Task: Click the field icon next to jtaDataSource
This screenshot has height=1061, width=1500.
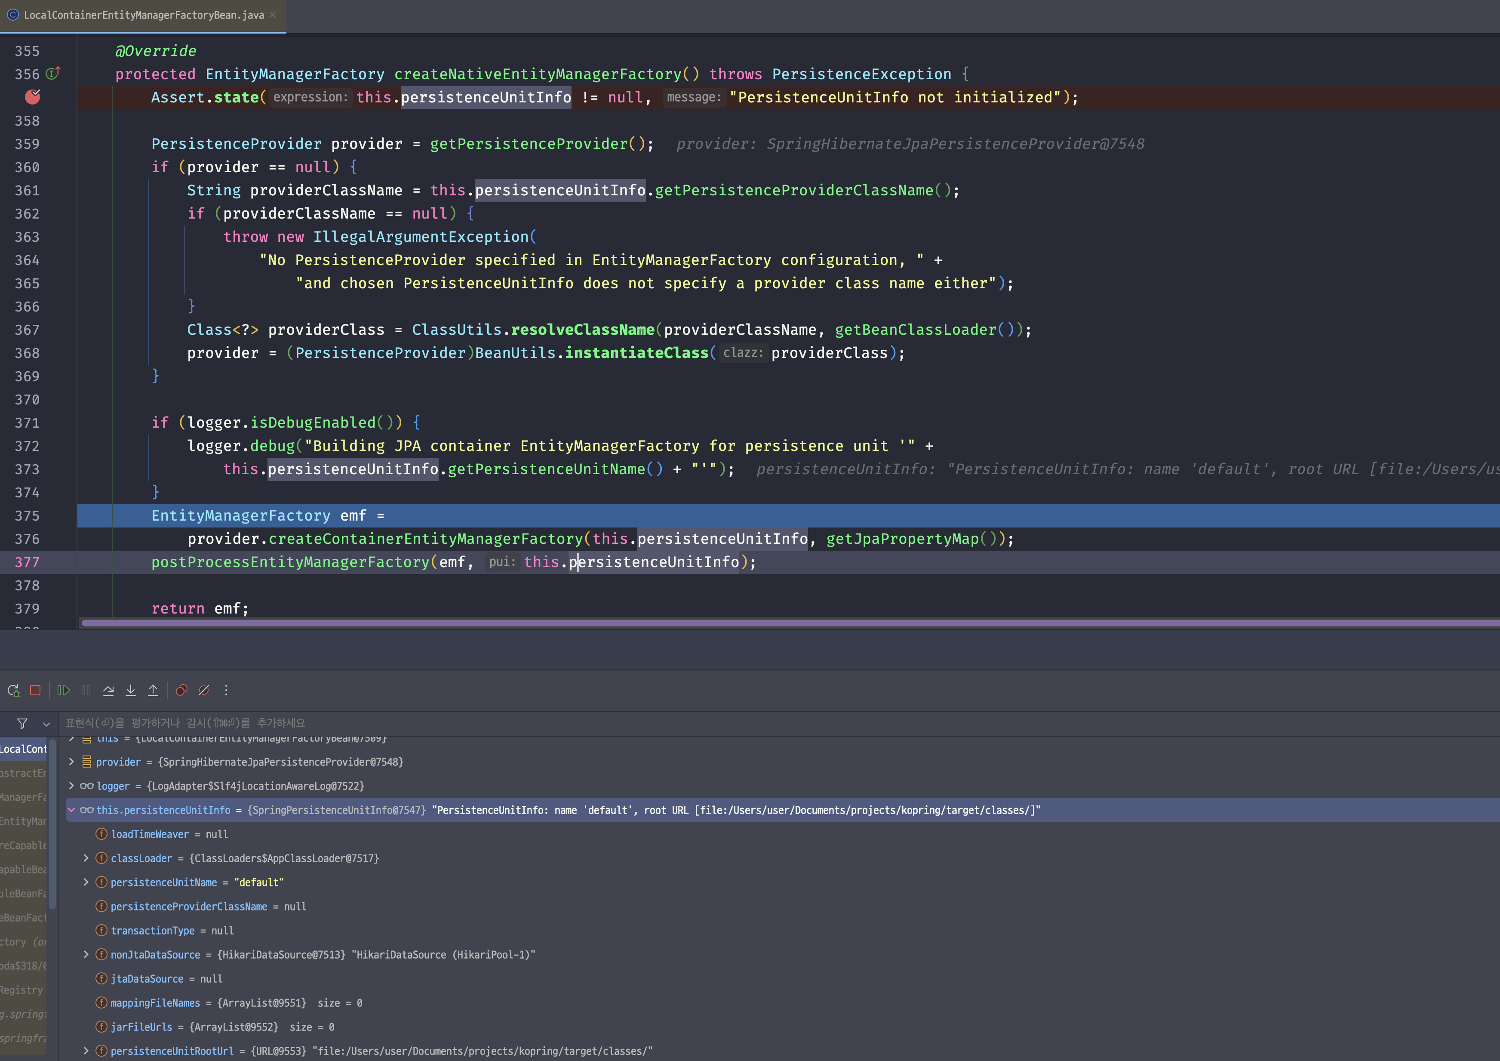Action: click(x=101, y=979)
